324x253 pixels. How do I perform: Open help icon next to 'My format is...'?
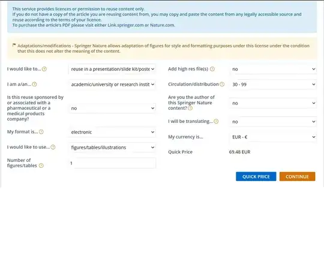coord(41,132)
